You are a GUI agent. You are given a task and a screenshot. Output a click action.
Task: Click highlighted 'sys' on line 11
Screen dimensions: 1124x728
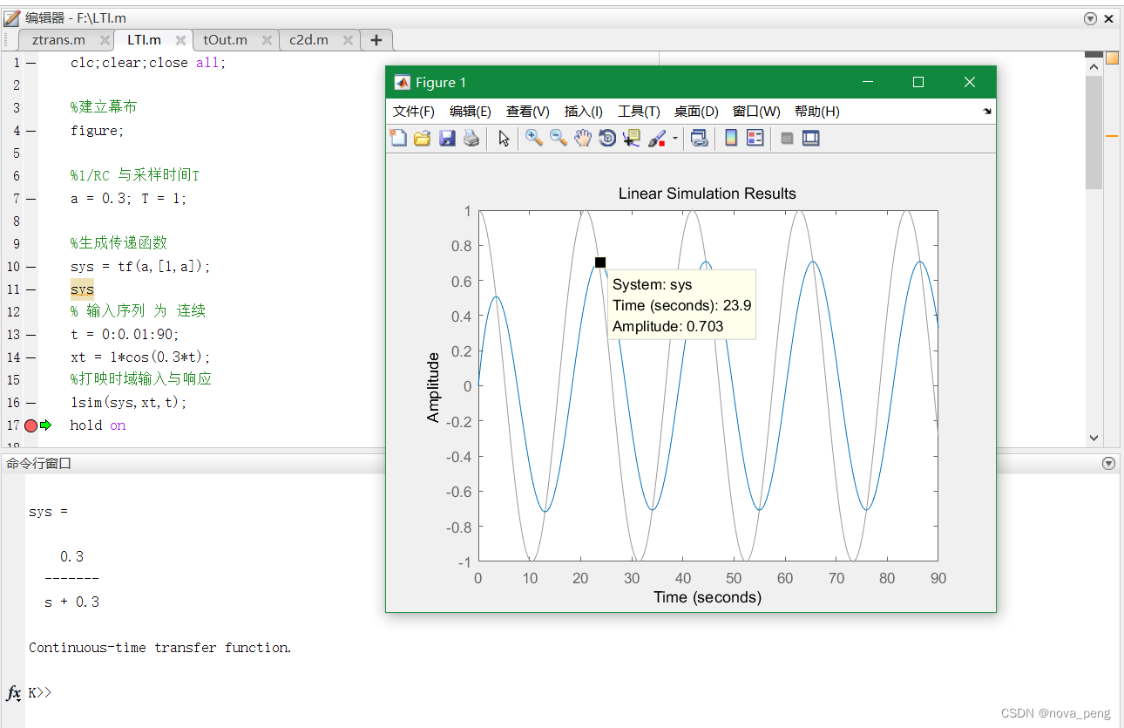tap(82, 289)
